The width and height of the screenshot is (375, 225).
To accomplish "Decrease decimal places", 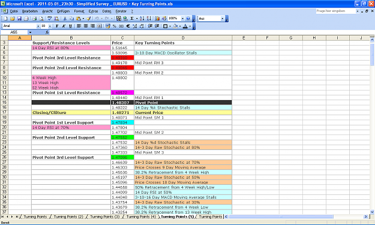I will tap(142, 26).
